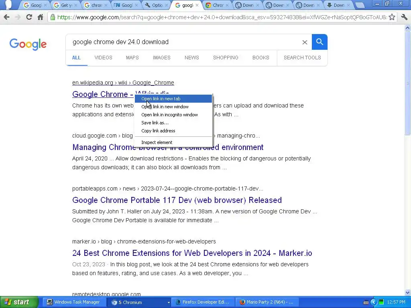Viewport: 411px width, 308px height.
Task: Switch to Windows Task Manager in taskbar
Action: (x=73, y=302)
